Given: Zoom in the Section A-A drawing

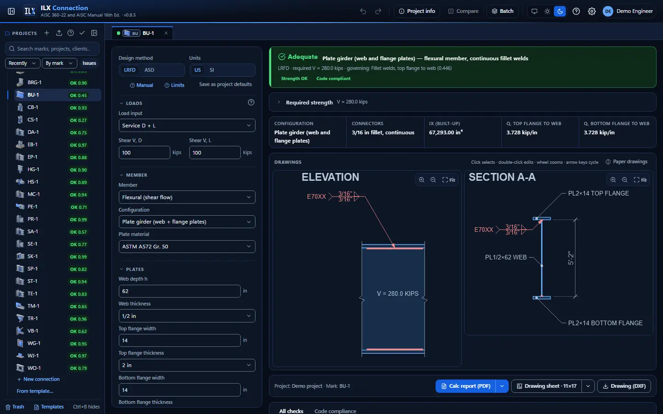Looking at the screenshot, I should tap(613, 180).
